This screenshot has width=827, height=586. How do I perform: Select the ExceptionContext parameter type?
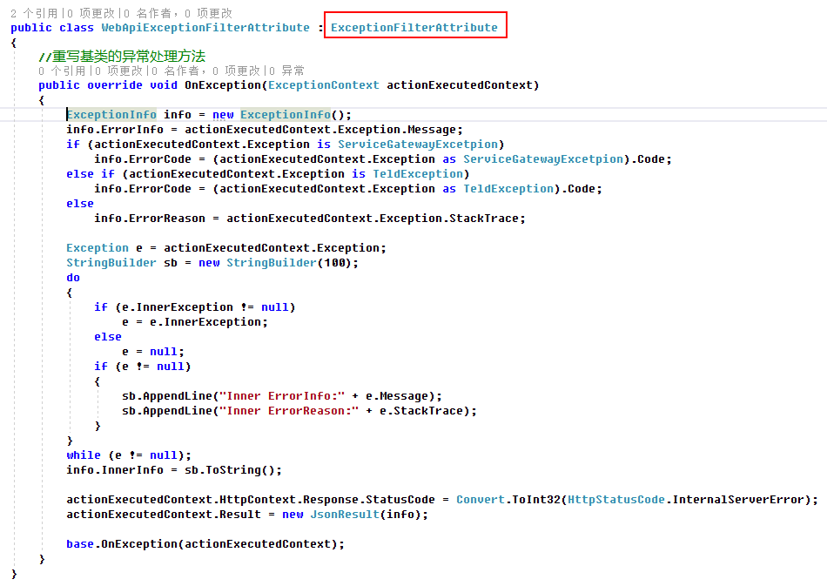323,85
